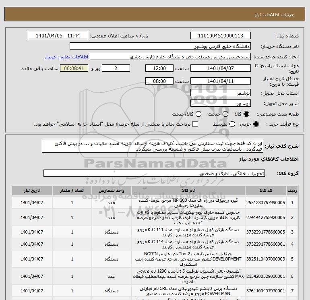Viewport: 310px width, 300px height.
Task: Click item code 255123076799​0005
Action: 266,203
